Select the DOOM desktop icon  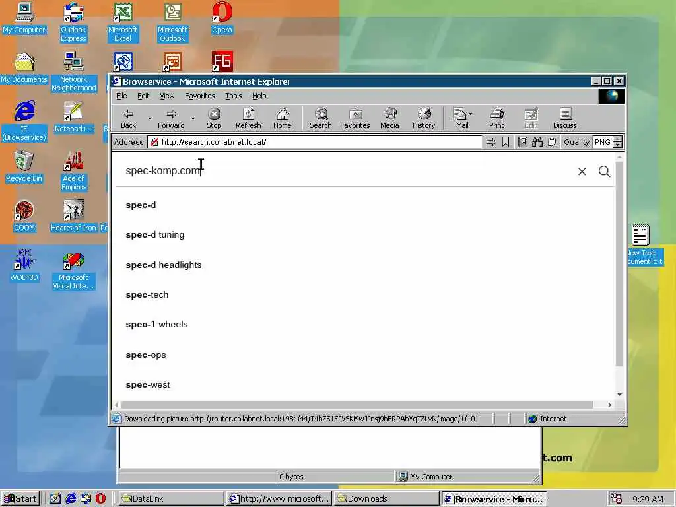click(24, 217)
